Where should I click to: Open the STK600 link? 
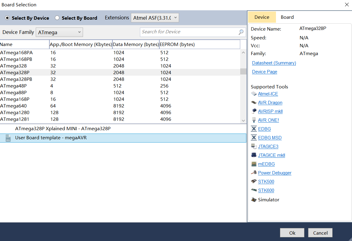click(x=266, y=190)
